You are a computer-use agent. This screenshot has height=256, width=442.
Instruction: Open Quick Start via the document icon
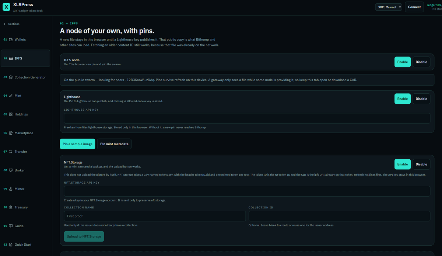(x=11, y=245)
